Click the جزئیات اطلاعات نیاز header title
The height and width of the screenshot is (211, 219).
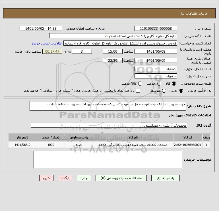194,14
